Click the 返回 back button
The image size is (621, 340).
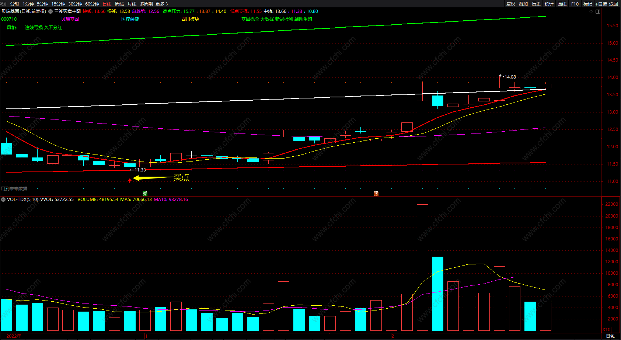pos(614,4)
